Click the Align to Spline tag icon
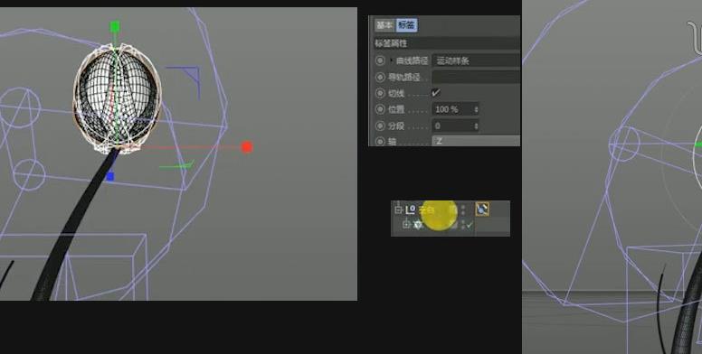The image size is (702, 354). [482, 209]
